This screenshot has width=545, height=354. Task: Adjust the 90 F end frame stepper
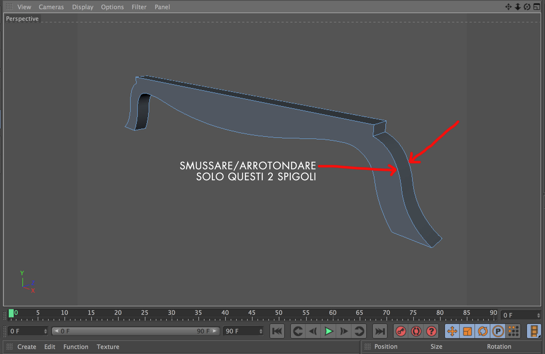tap(261, 331)
